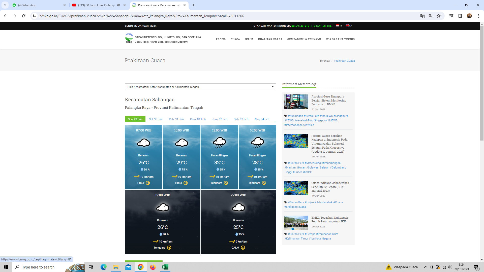Viewport: 484px width, 272px height.
Task: Select Sab, 03 Feb forecast tab
Action: (x=241, y=119)
